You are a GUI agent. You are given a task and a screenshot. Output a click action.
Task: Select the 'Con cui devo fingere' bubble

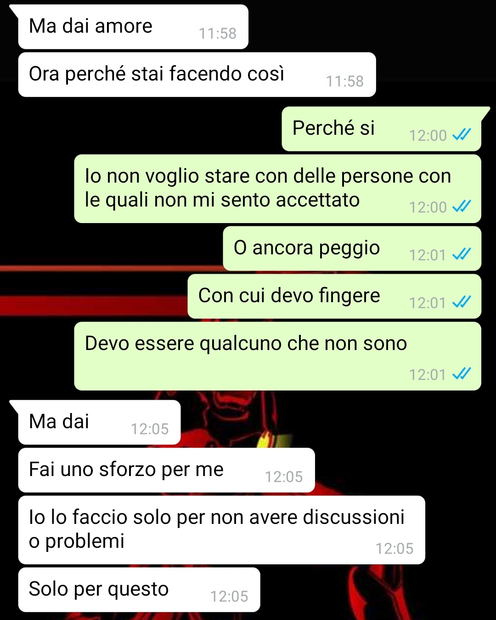pos(334,296)
